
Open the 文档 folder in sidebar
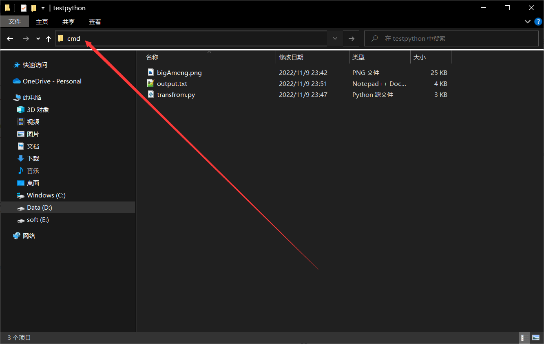pyautogui.click(x=33, y=147)
